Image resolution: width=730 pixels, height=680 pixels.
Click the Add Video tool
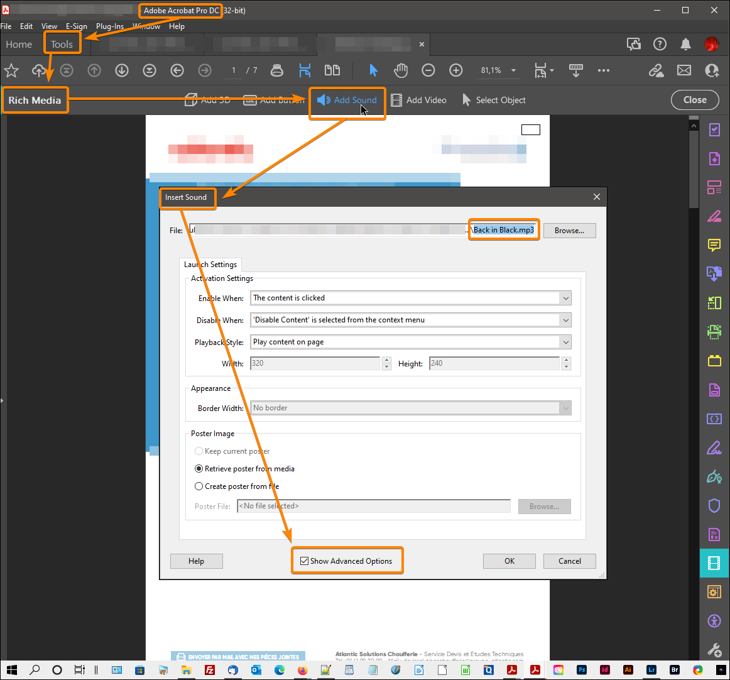coord(418,100)
